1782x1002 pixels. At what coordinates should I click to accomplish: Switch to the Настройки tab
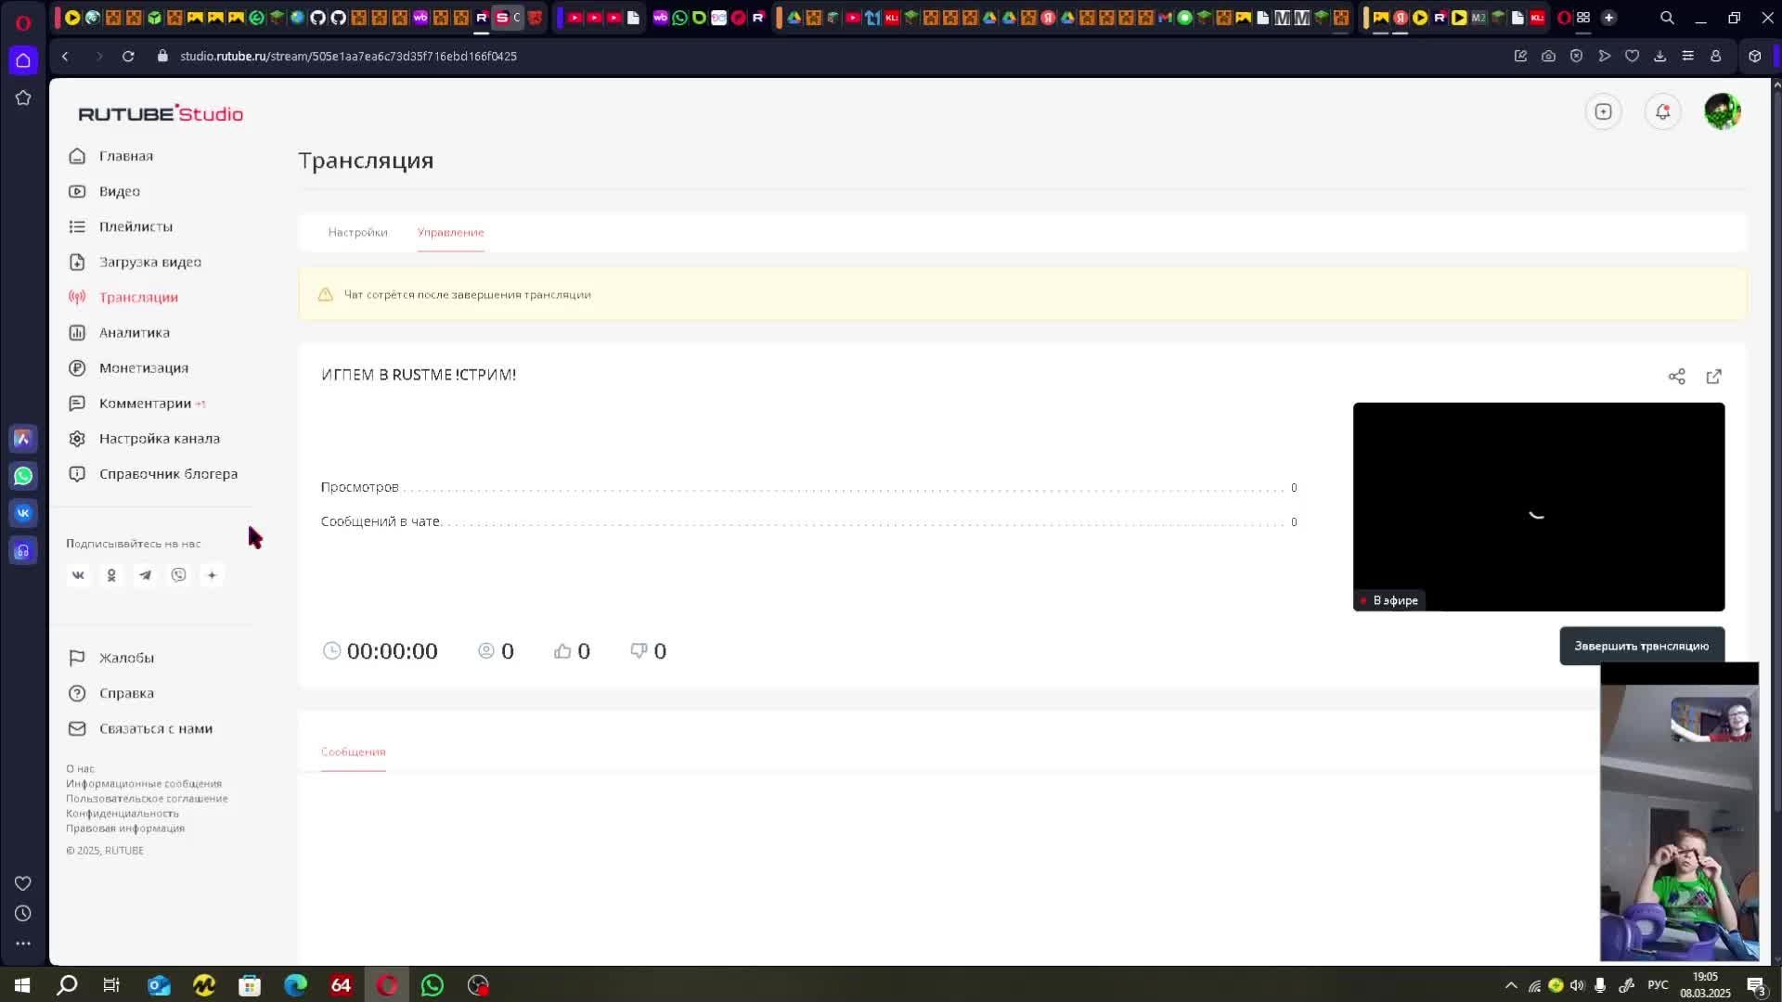[x=357, y=233]
